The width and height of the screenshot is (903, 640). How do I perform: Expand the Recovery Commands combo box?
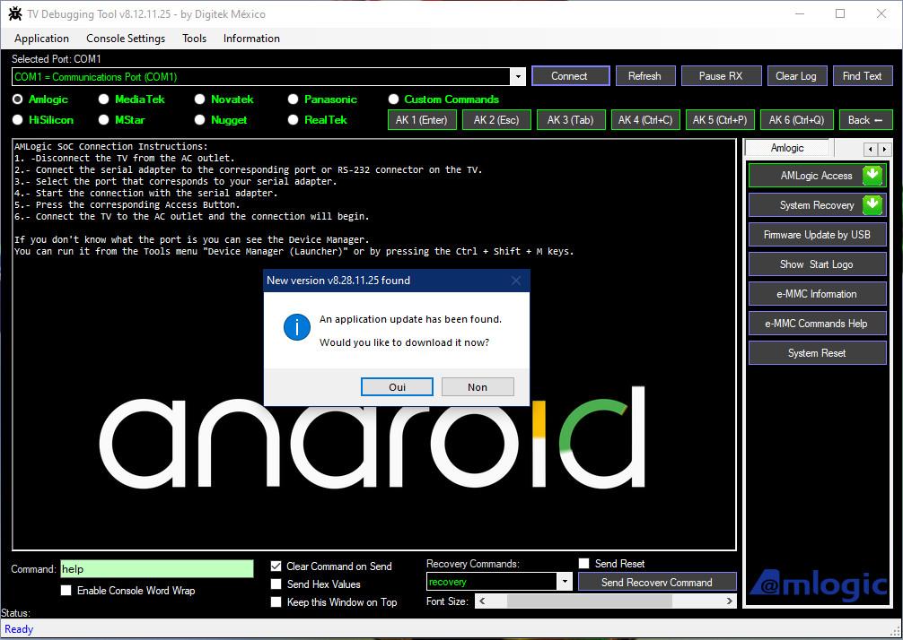pyautogui.click(x=565, y=582)
